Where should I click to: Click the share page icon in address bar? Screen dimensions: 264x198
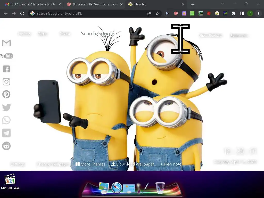coord(149,13)
